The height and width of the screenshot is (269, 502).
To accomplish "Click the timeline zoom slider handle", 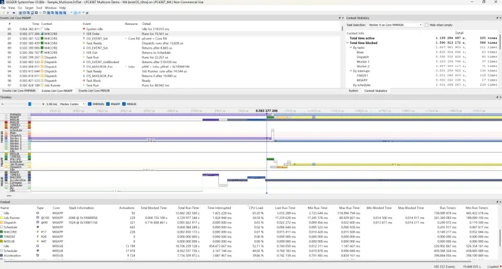I will [x=29, y=104].
